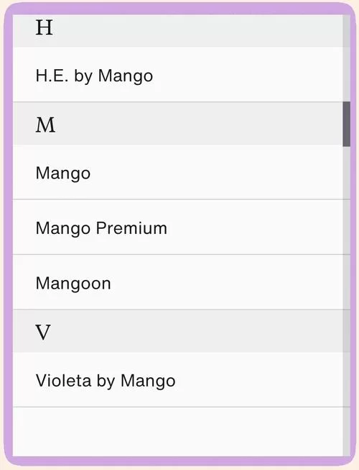Click the empty row below Violeta by Mango
359x470 pixels.
tap(177, 432)
